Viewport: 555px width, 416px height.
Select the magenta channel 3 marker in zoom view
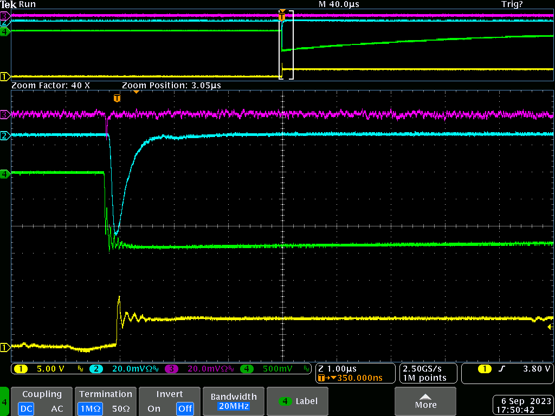[5, 114]
